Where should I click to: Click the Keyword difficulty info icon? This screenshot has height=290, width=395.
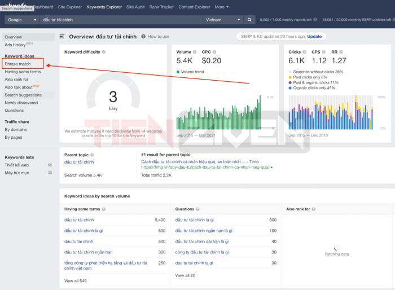tap(104, 52)
